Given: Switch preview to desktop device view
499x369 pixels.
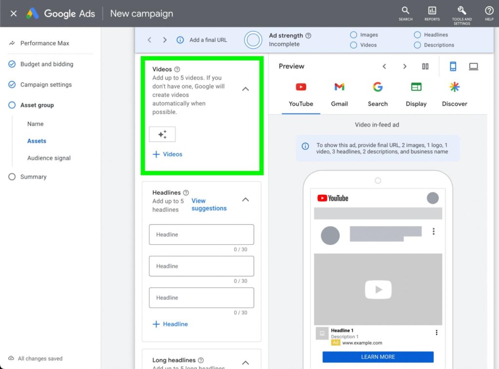Looking at the screenshot, I should tap(473, 67).
